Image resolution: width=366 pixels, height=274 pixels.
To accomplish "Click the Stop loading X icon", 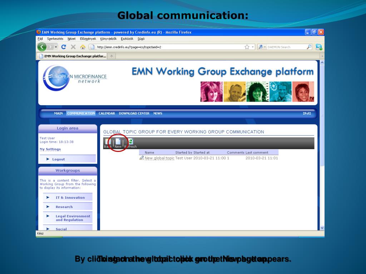I will click(73, 47).
